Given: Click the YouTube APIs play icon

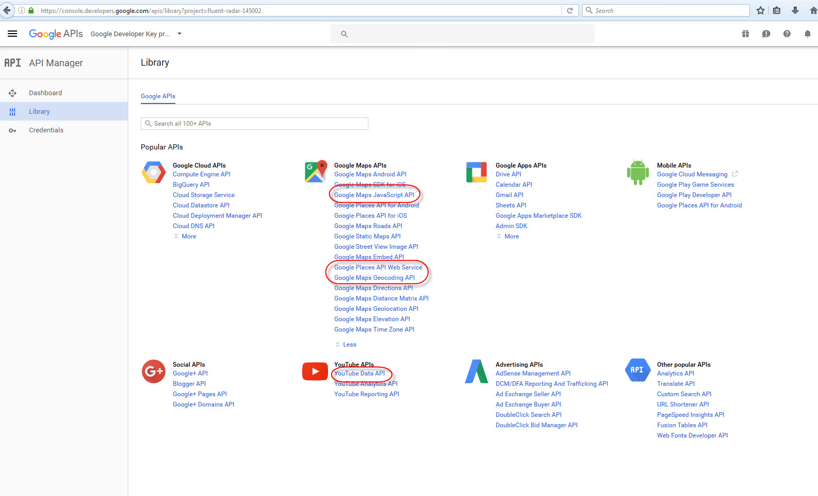Looking at the screenshot, I should (315, 371).
